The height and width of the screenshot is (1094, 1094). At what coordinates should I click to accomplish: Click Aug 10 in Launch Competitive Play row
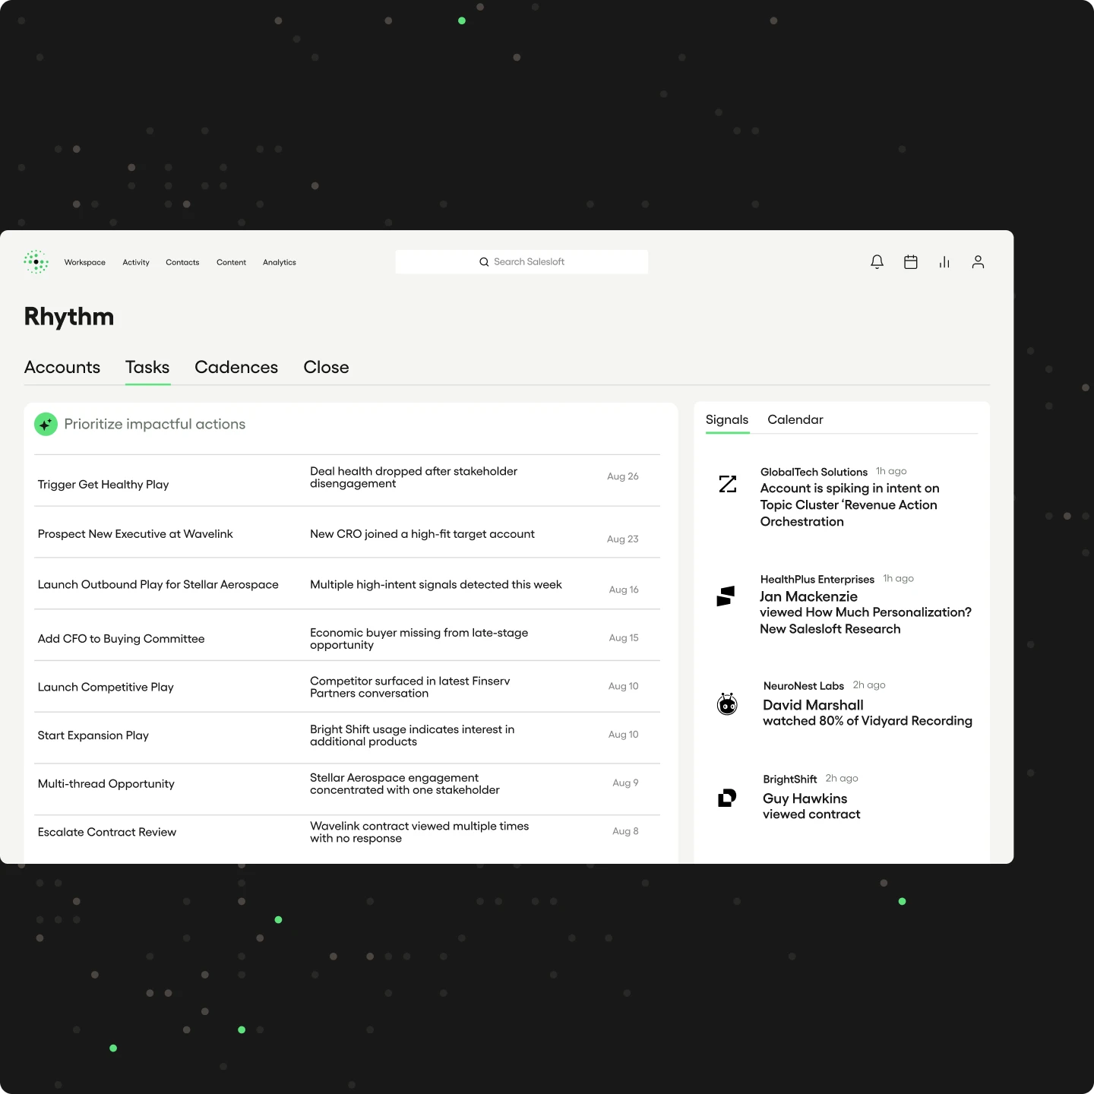pos(624,686)
